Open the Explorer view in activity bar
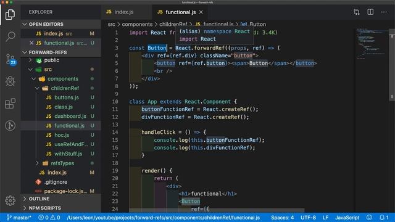This screenshot has width=395, height=222. point(10,14)
